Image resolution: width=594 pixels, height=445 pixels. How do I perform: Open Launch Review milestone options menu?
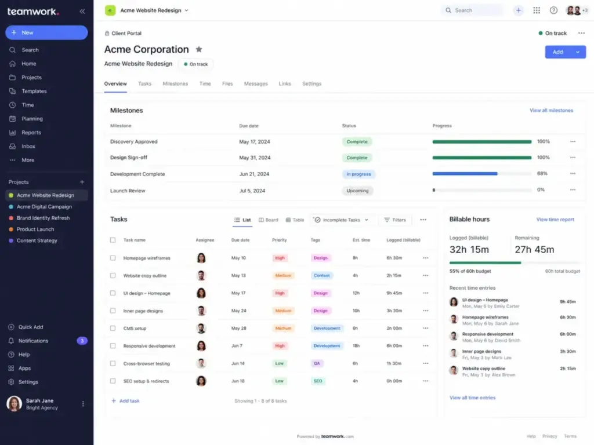tap(573, 190)
